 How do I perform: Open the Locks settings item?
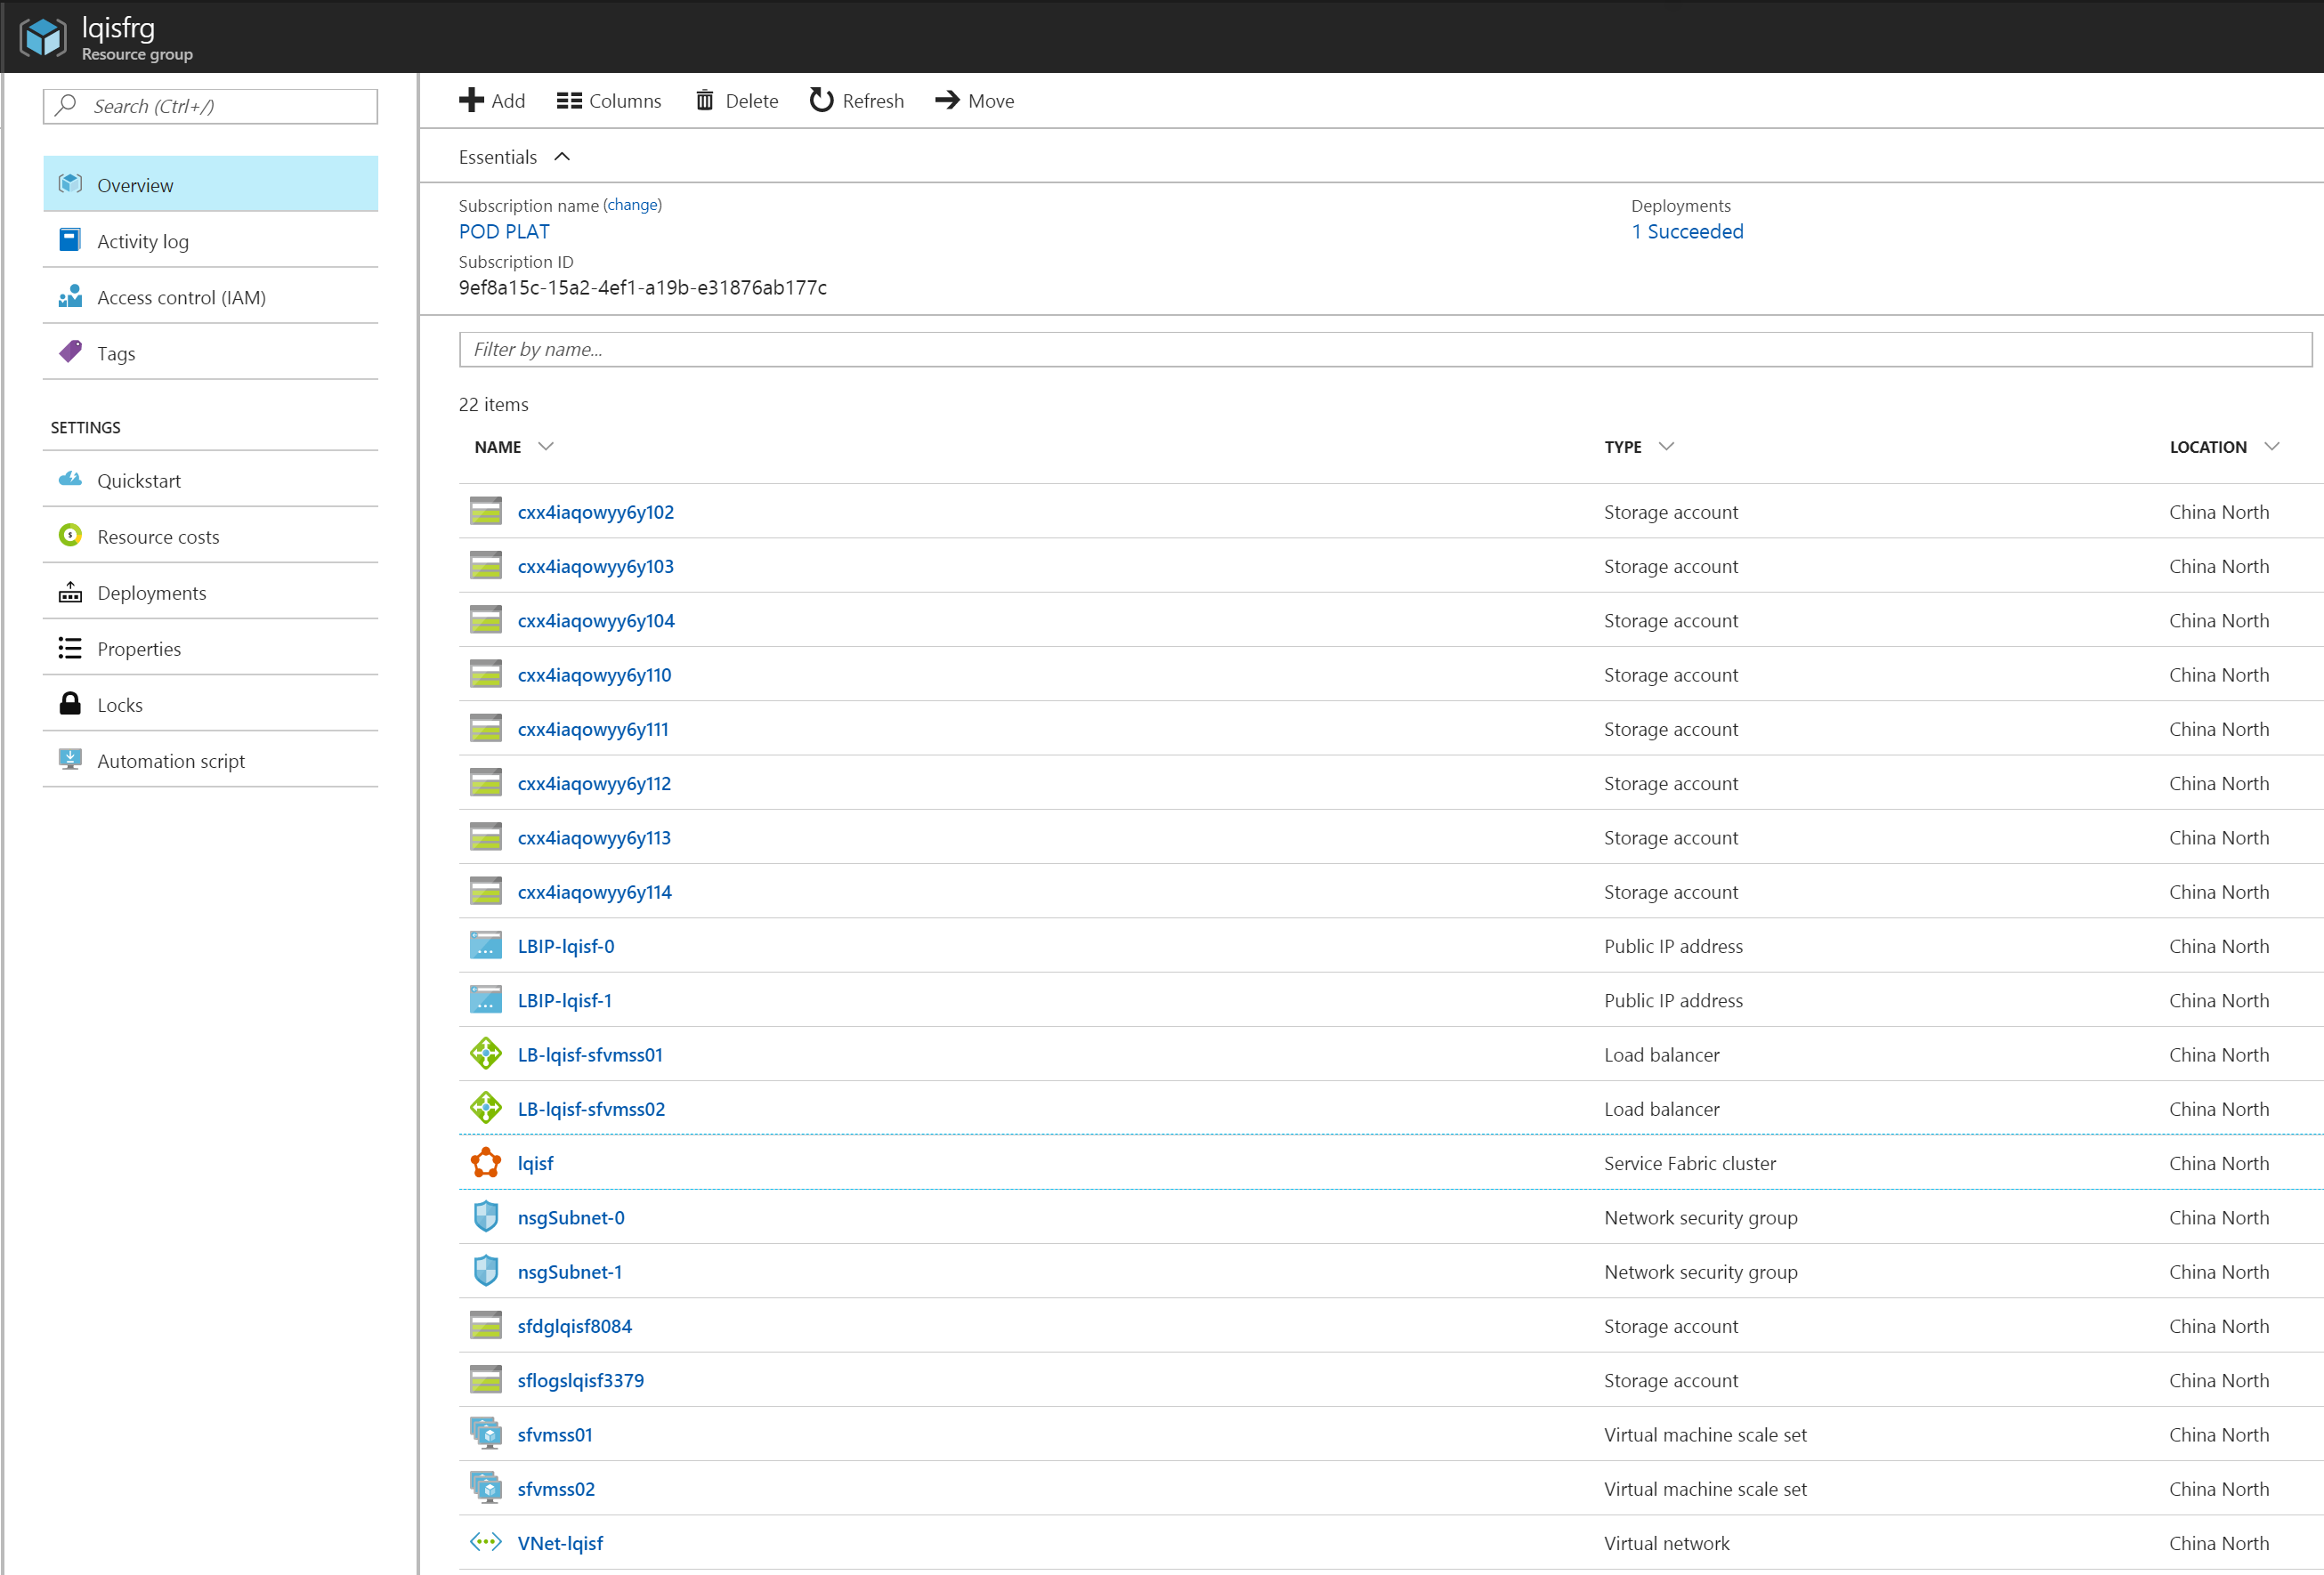[120, 705]
